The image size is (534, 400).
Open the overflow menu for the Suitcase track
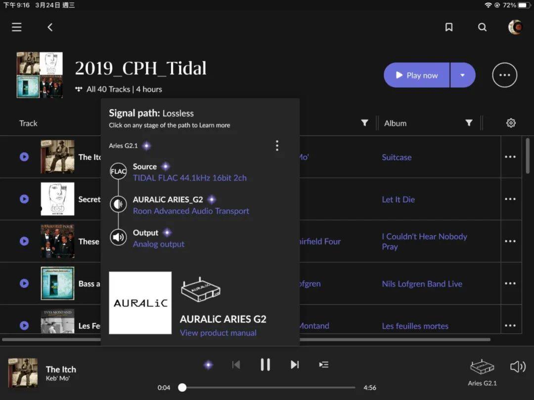[510, 157]
